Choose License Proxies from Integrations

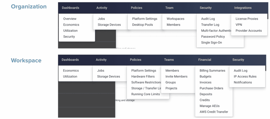(247, 19)
